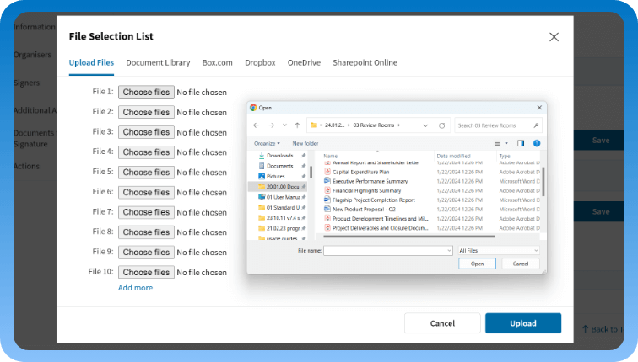
Task: Click the blue Upload button
Action: 522,323
